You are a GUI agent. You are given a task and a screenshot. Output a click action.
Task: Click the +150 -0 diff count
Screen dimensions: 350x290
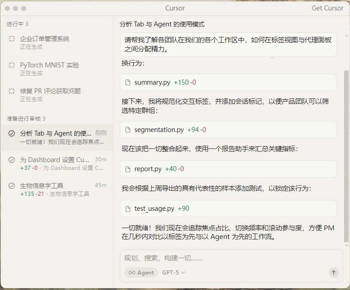coord(185,82)
